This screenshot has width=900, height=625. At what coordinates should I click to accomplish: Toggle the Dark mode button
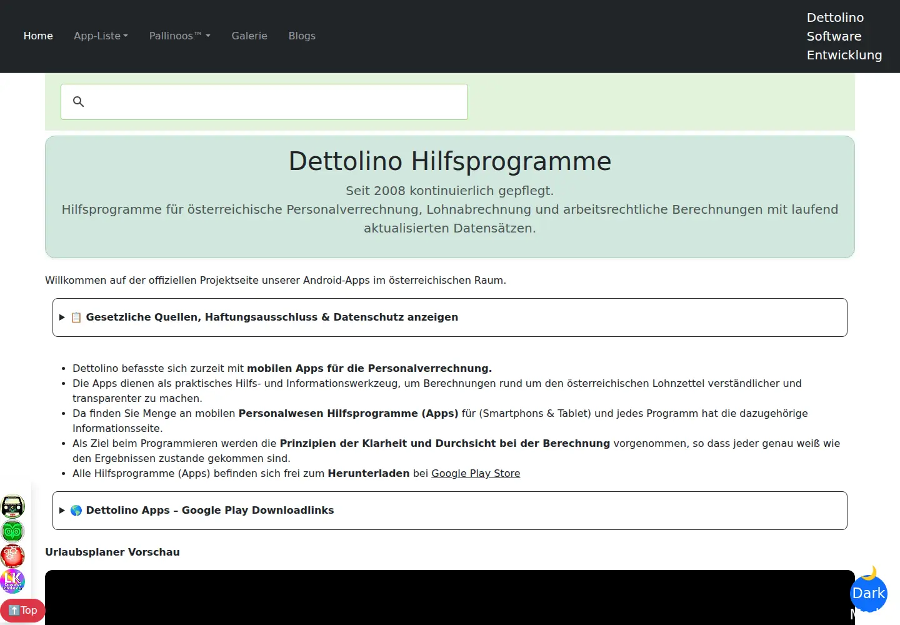coord(869,592)
